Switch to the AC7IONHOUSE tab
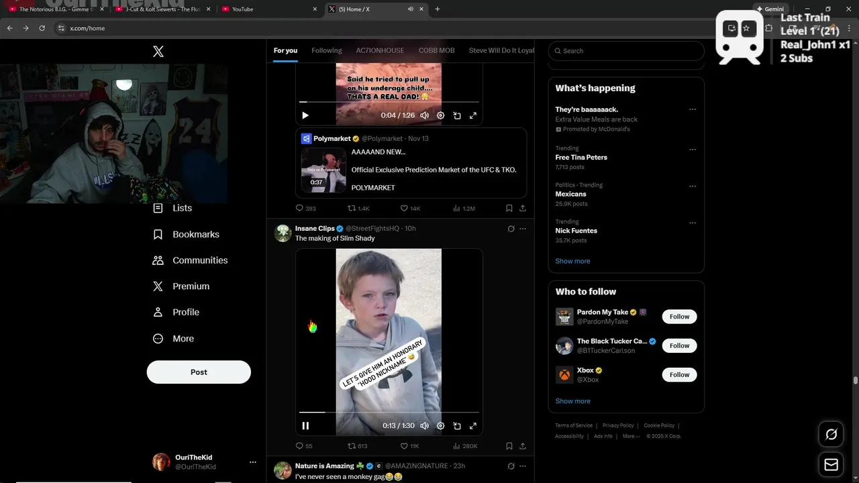This screenshot has width=859, height=483. [380, 50]
